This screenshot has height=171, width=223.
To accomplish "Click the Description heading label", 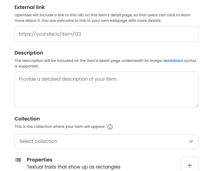I will (x=29, y=53).
